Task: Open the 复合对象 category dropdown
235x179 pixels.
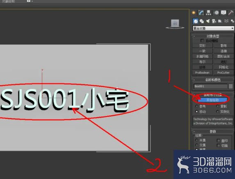Action: point(213,28)
